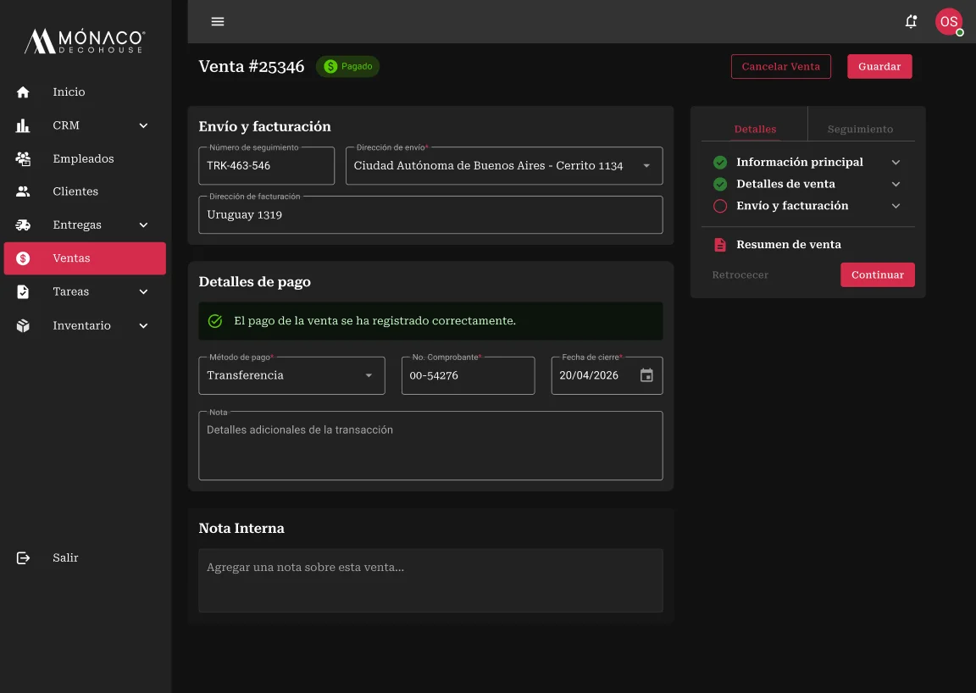The height and width of the screenshot is (693, 976).
Task: Click the Cancelar Venta button
Action: coord(780,67)
